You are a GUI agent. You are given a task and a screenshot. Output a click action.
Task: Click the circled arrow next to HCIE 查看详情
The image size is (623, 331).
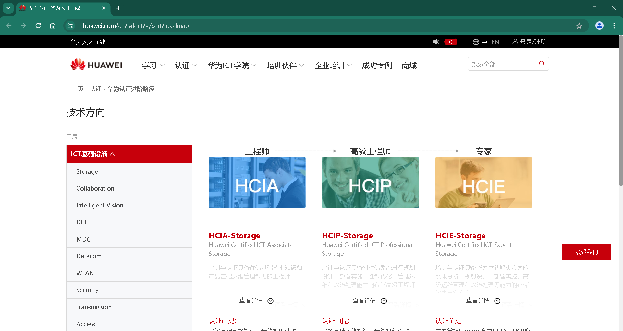tap(497, 301)
